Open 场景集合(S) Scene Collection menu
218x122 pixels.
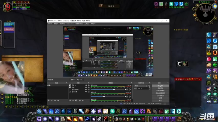pos(79,24)
